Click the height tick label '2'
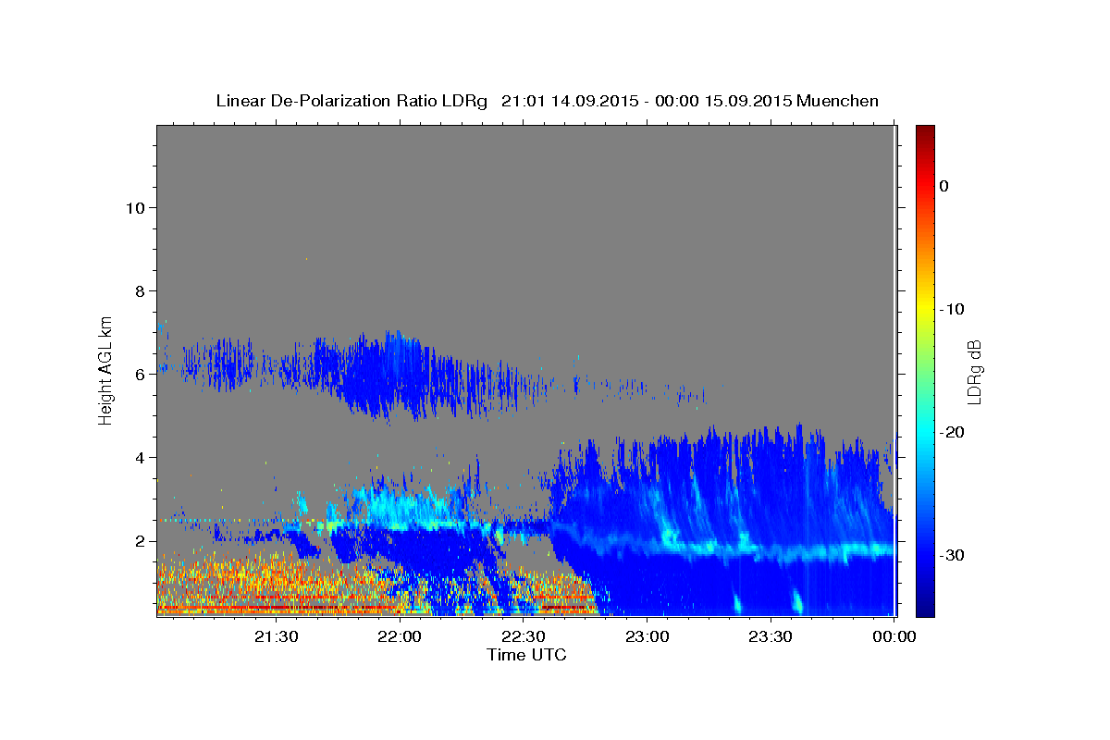 point(139,540)
